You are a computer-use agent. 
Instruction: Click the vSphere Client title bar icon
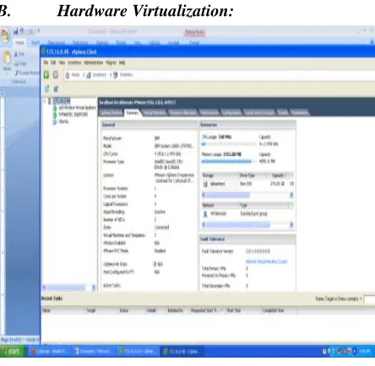coord(44,51)
